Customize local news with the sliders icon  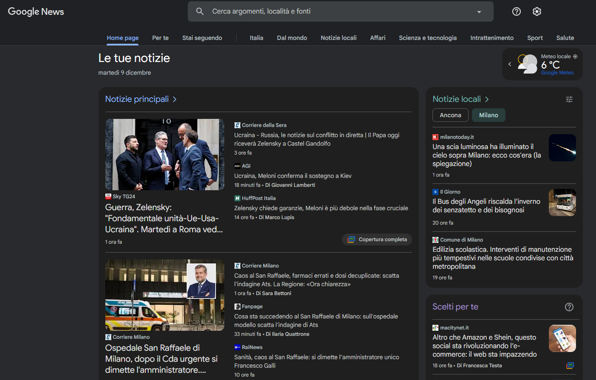point(569,99)
